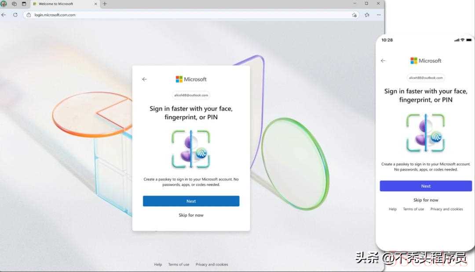475x272 pixels.
Task: Reload page with the refresh icon
Action: (x=15, y=15)
